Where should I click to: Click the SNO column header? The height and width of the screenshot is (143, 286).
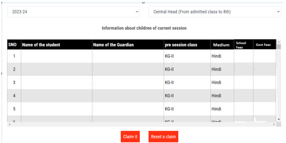(x=12, y=45)
